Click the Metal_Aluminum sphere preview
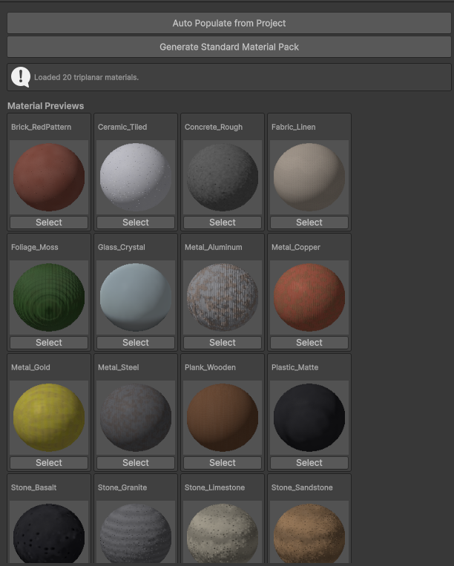454x566 pixels. click(223, 297)
